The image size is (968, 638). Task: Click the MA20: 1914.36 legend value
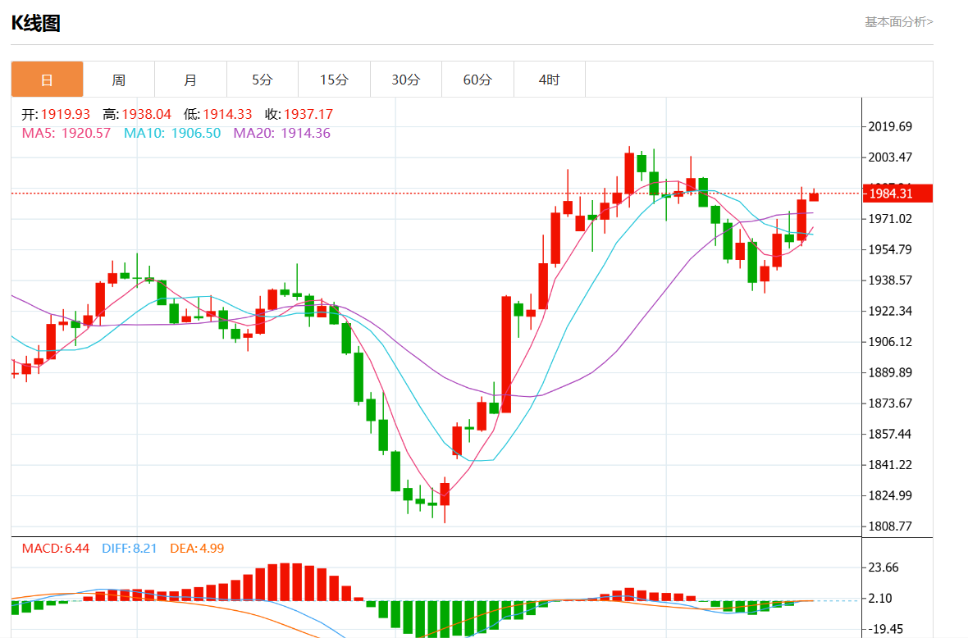281,134
